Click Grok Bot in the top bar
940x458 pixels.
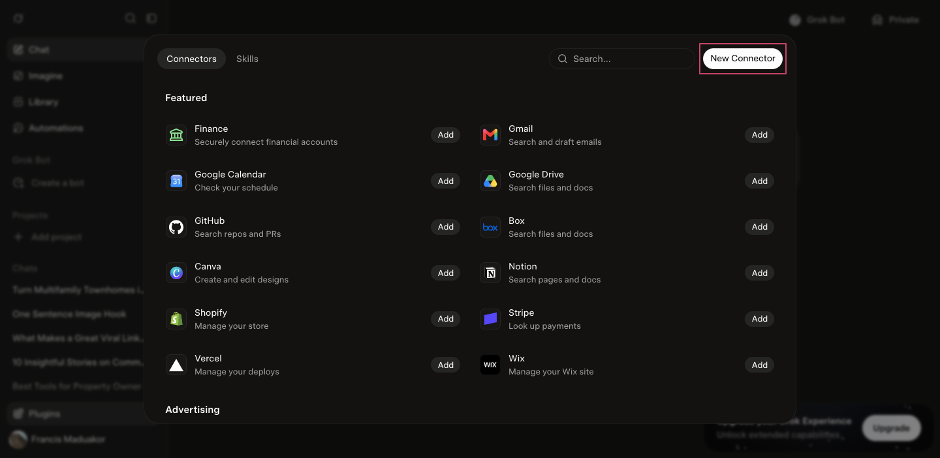click(817, 20)
